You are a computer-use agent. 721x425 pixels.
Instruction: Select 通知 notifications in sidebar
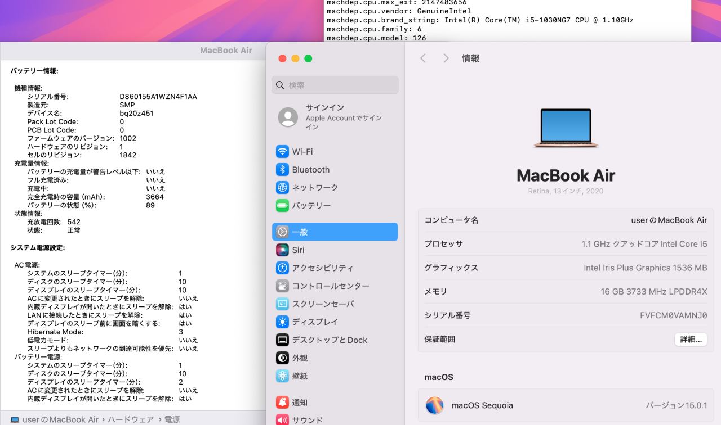(300, 403)
